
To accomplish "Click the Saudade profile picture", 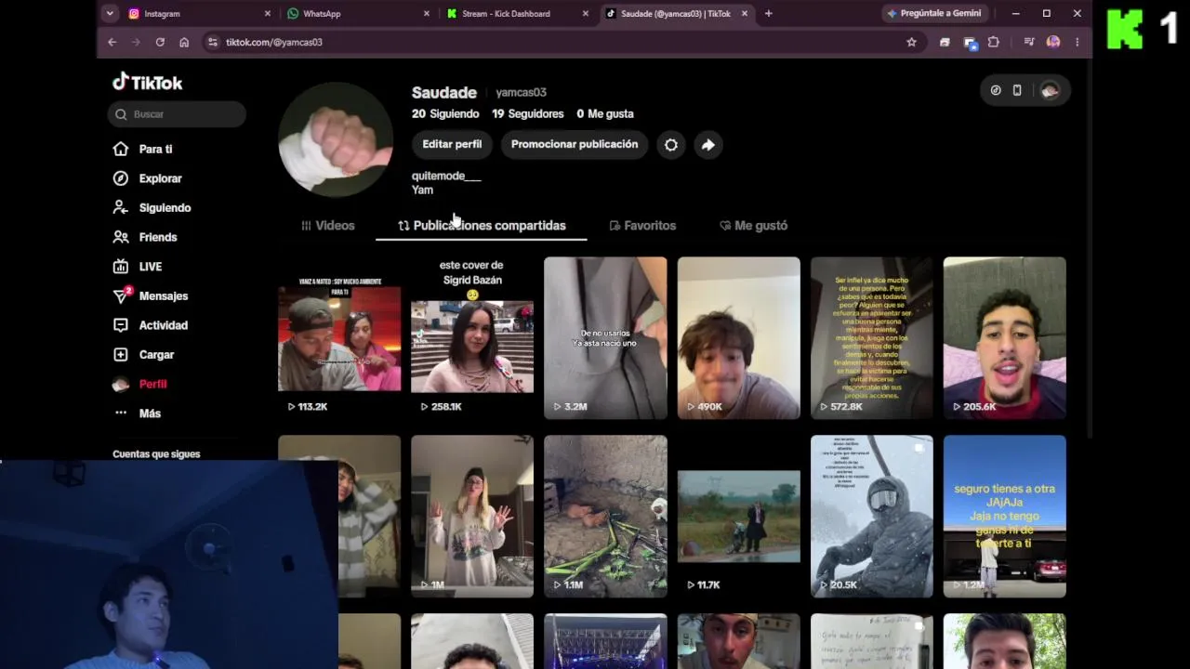I will coord(336,139).
